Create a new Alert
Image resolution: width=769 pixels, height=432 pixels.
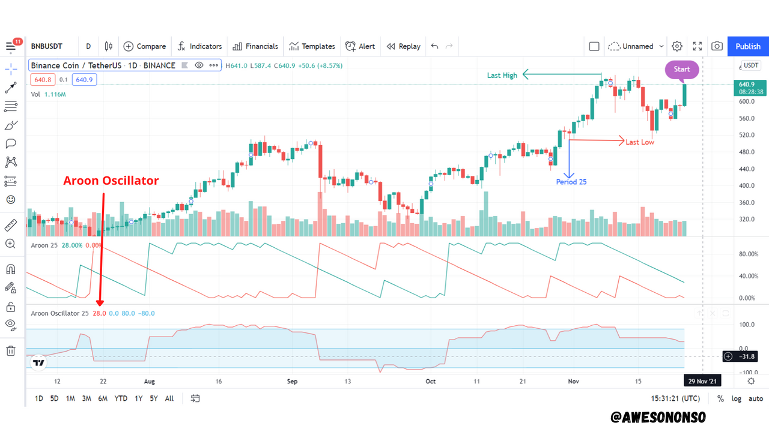360,46
